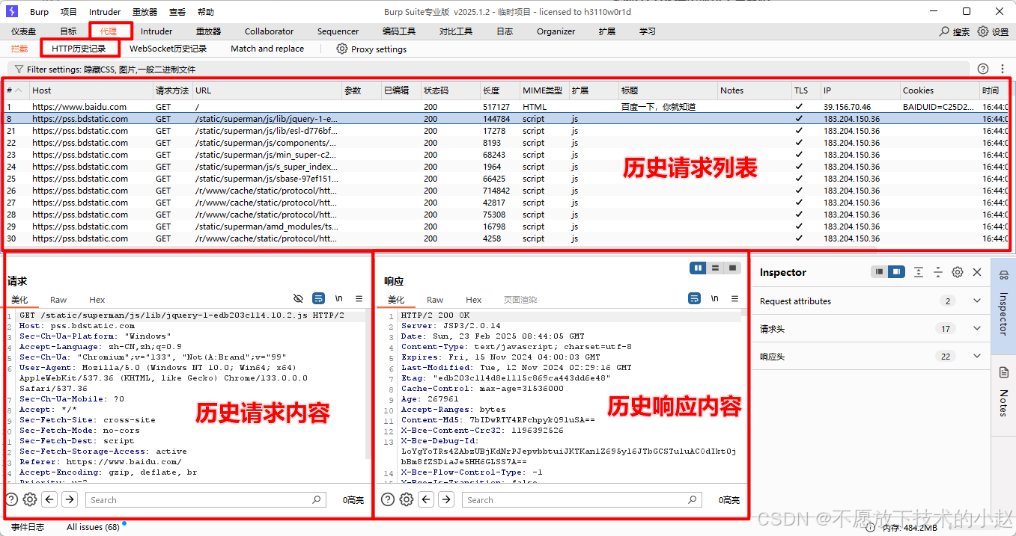Select side-by-side request/response layout
1016x536 pixels.
coord(698,268)
